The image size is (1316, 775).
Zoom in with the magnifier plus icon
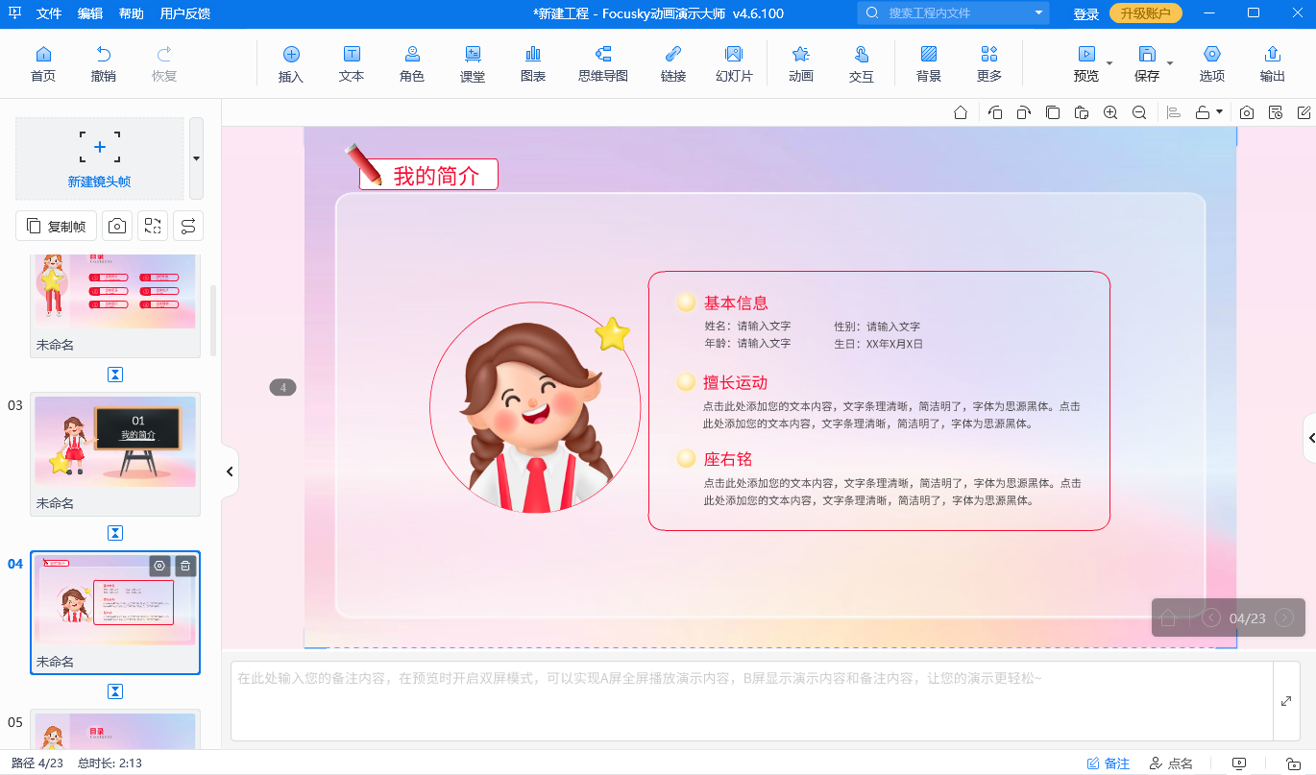(x=1110, y=112)
